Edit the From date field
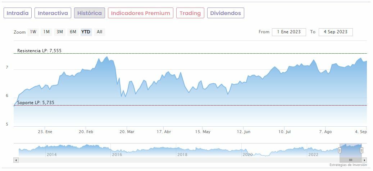The width and height of the screenshot is (373, 171). (289, 32)
